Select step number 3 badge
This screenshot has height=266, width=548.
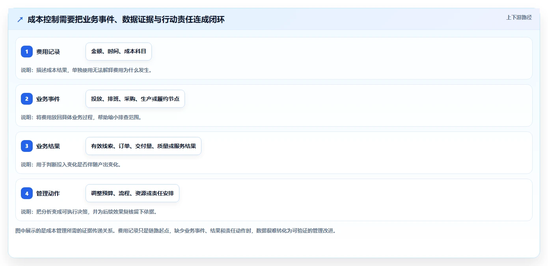(x=27, y=146)
